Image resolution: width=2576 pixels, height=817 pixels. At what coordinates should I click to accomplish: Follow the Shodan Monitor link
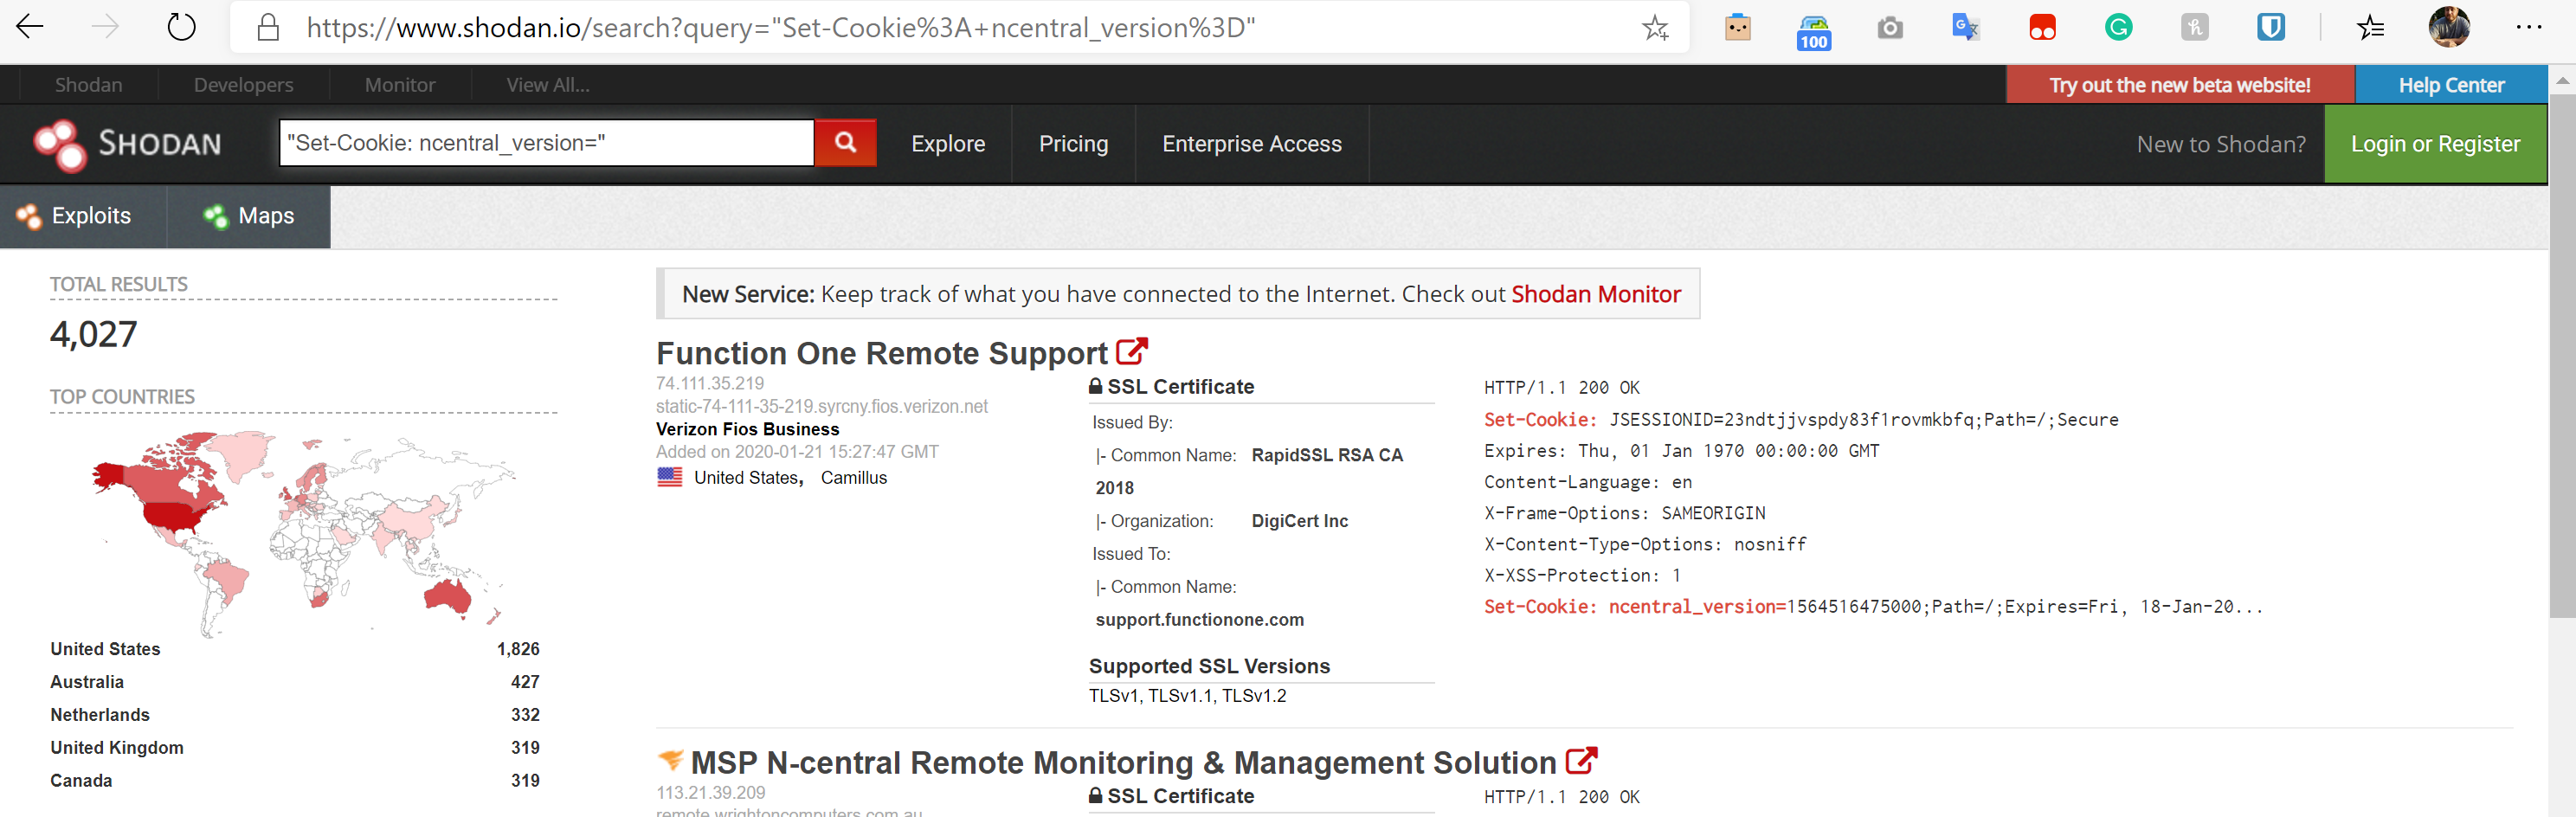(x=1596, y=294)
